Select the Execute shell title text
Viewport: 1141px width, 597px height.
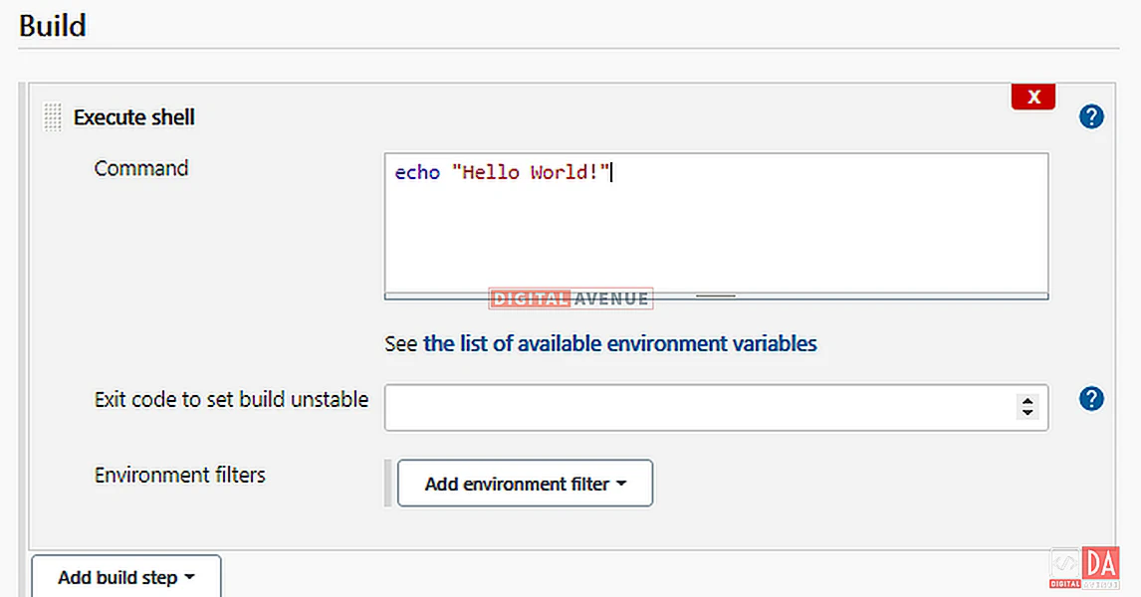click(133, 117)
